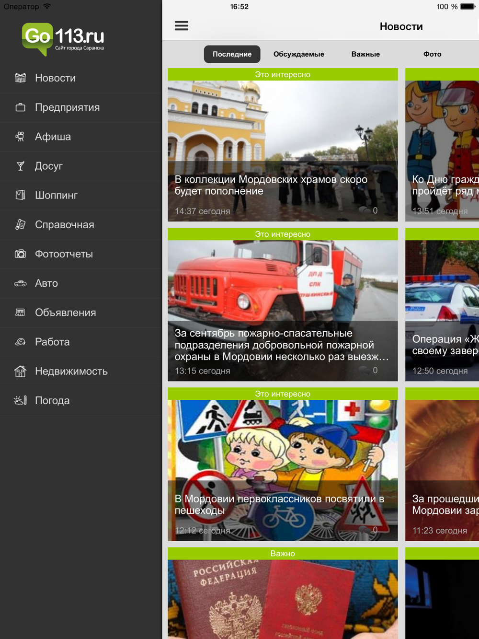479x639 pixels.
Task: Open article about first-graders becoming pedestrians
Action: (283, 464)
